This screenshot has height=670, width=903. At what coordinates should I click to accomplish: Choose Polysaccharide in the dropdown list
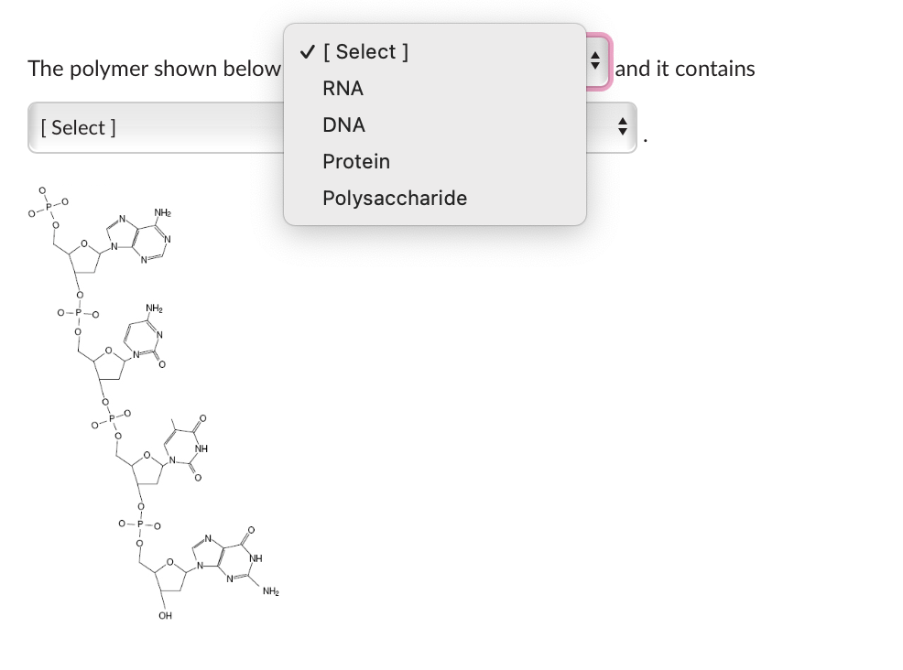[395, 198]
